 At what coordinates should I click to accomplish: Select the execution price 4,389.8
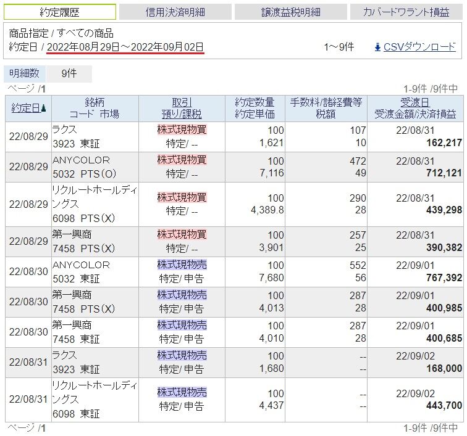[267, 210]
